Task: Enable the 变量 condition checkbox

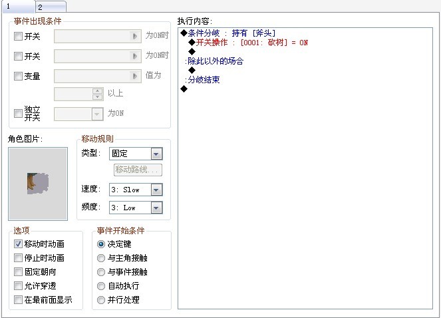Action: click(18, 76)
